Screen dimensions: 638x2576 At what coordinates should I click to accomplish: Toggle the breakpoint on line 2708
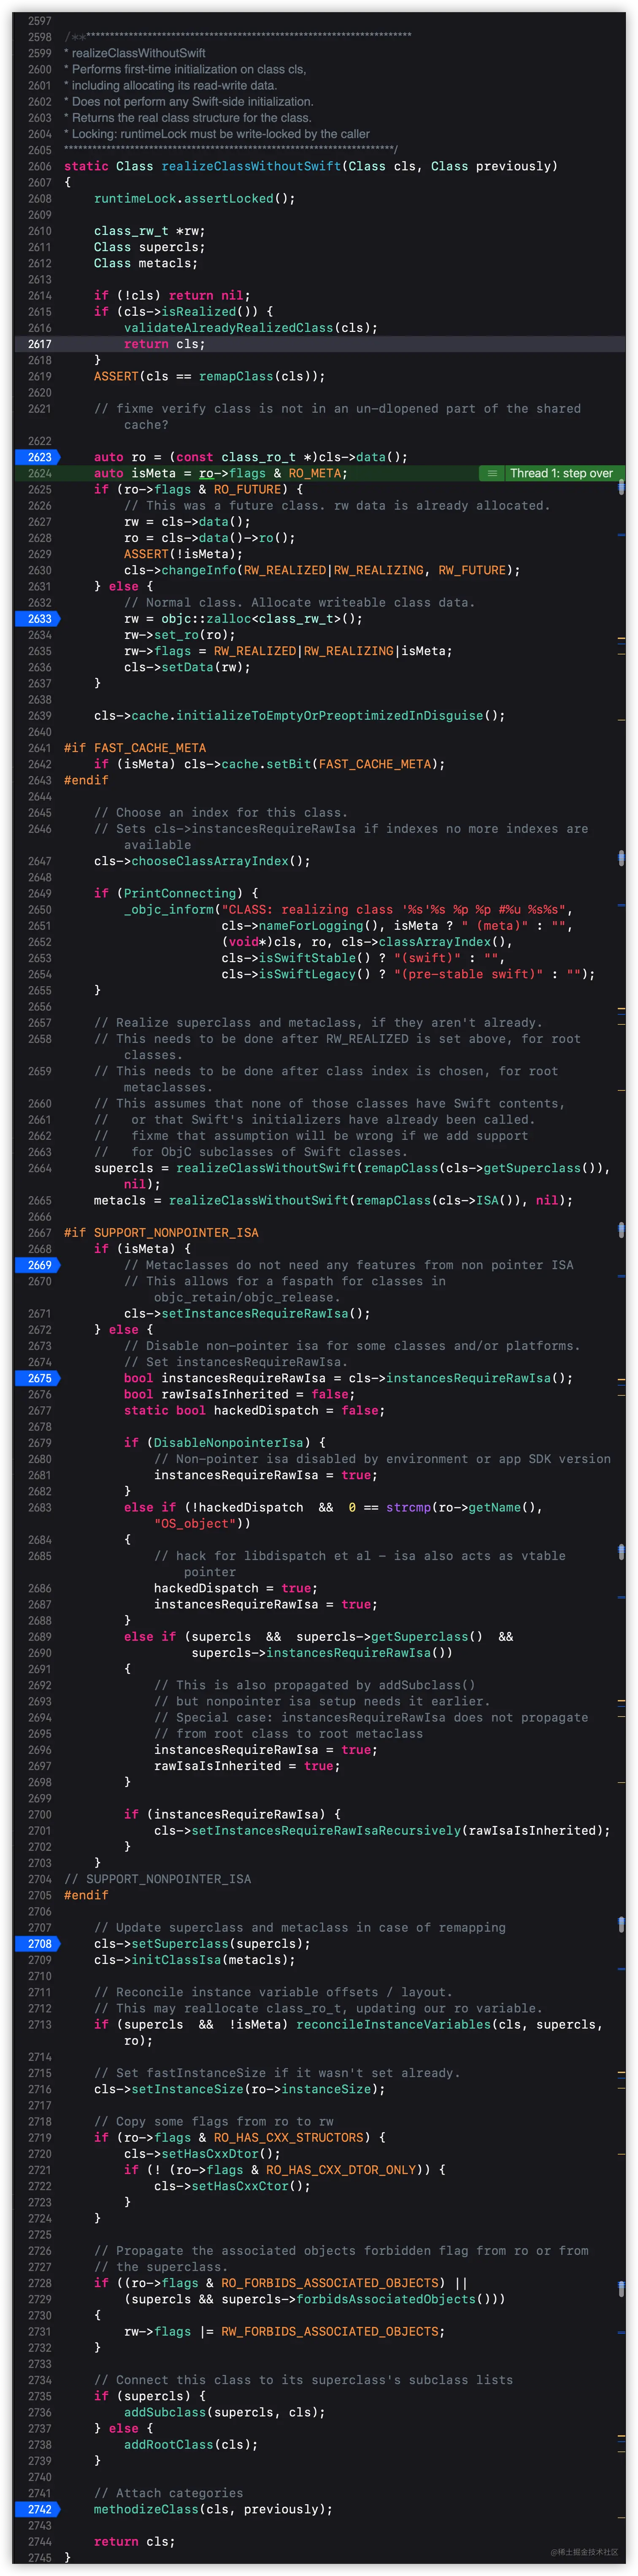tap(38, 1944)
